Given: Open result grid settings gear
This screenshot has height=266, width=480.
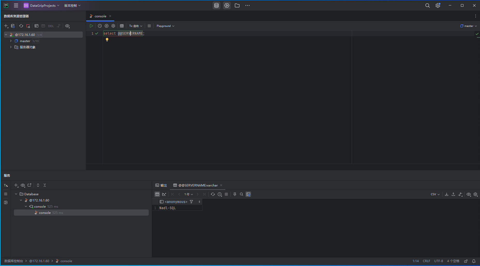Looking at the screenshot, I should (x=475, y=194).
